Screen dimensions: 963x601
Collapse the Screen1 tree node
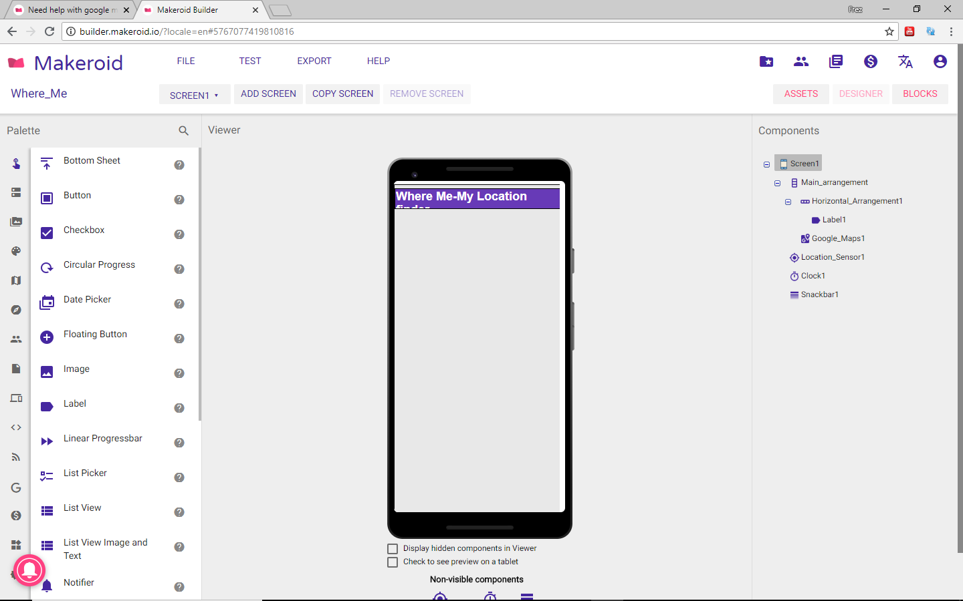(x=766, y=164)
